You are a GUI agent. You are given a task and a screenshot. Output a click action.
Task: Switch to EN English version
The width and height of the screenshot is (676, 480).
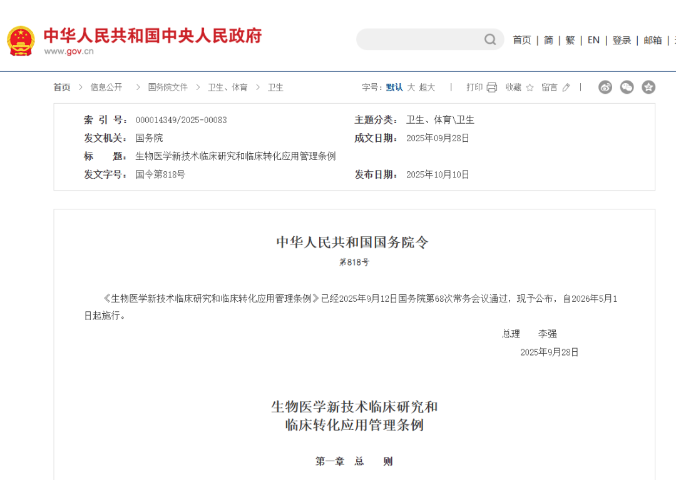click(x=593, y=40)
